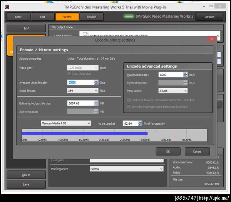The width and height of the screenshot is (231, 202).
Task: Click the Maximum bitrate input field
Action: 171,75
